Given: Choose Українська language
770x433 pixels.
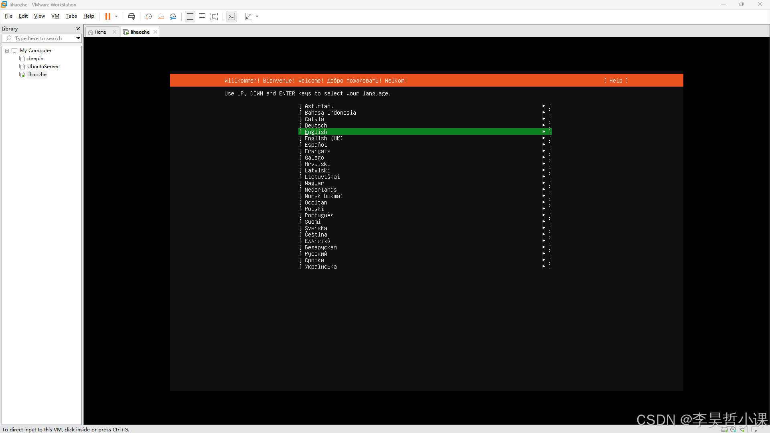Looking at the screenshot, I should click(x=425, y=267).
